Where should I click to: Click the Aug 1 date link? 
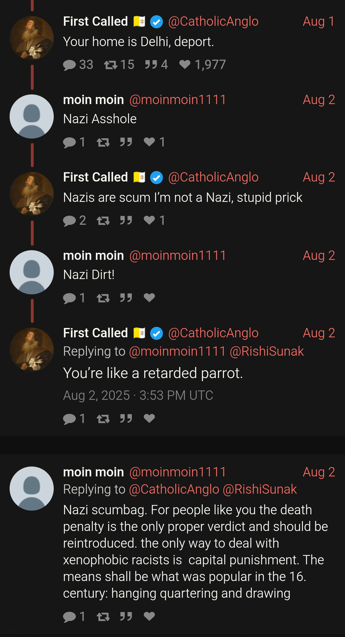[x=319, y=21]
